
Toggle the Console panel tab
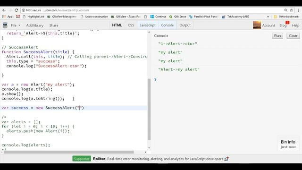[x=168, y=25]
